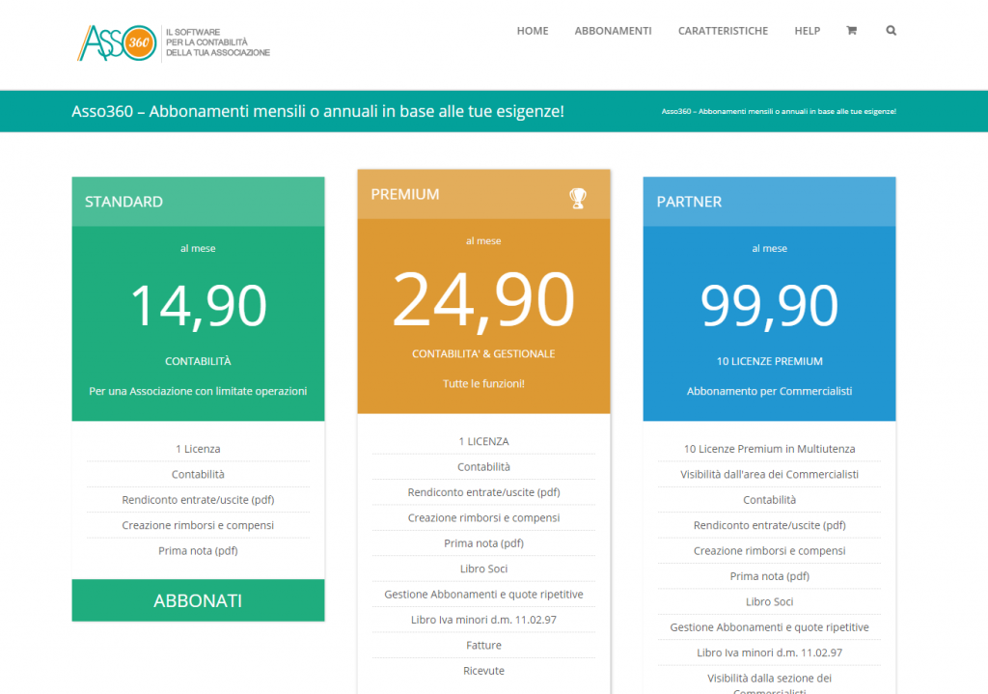Click the trophy icon on Premium card
This screenshot has width=988, height=694.
[x=578, y=198]
